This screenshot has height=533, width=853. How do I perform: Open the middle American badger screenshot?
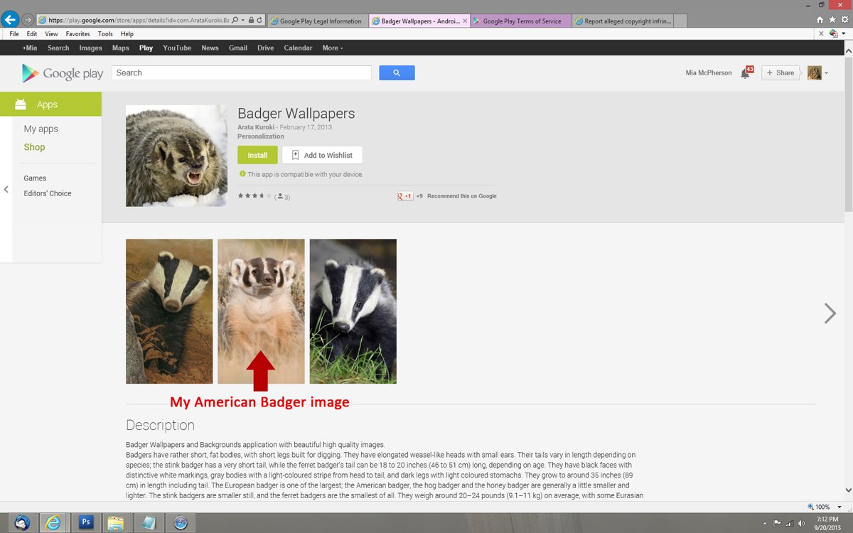tap(261, 311)
